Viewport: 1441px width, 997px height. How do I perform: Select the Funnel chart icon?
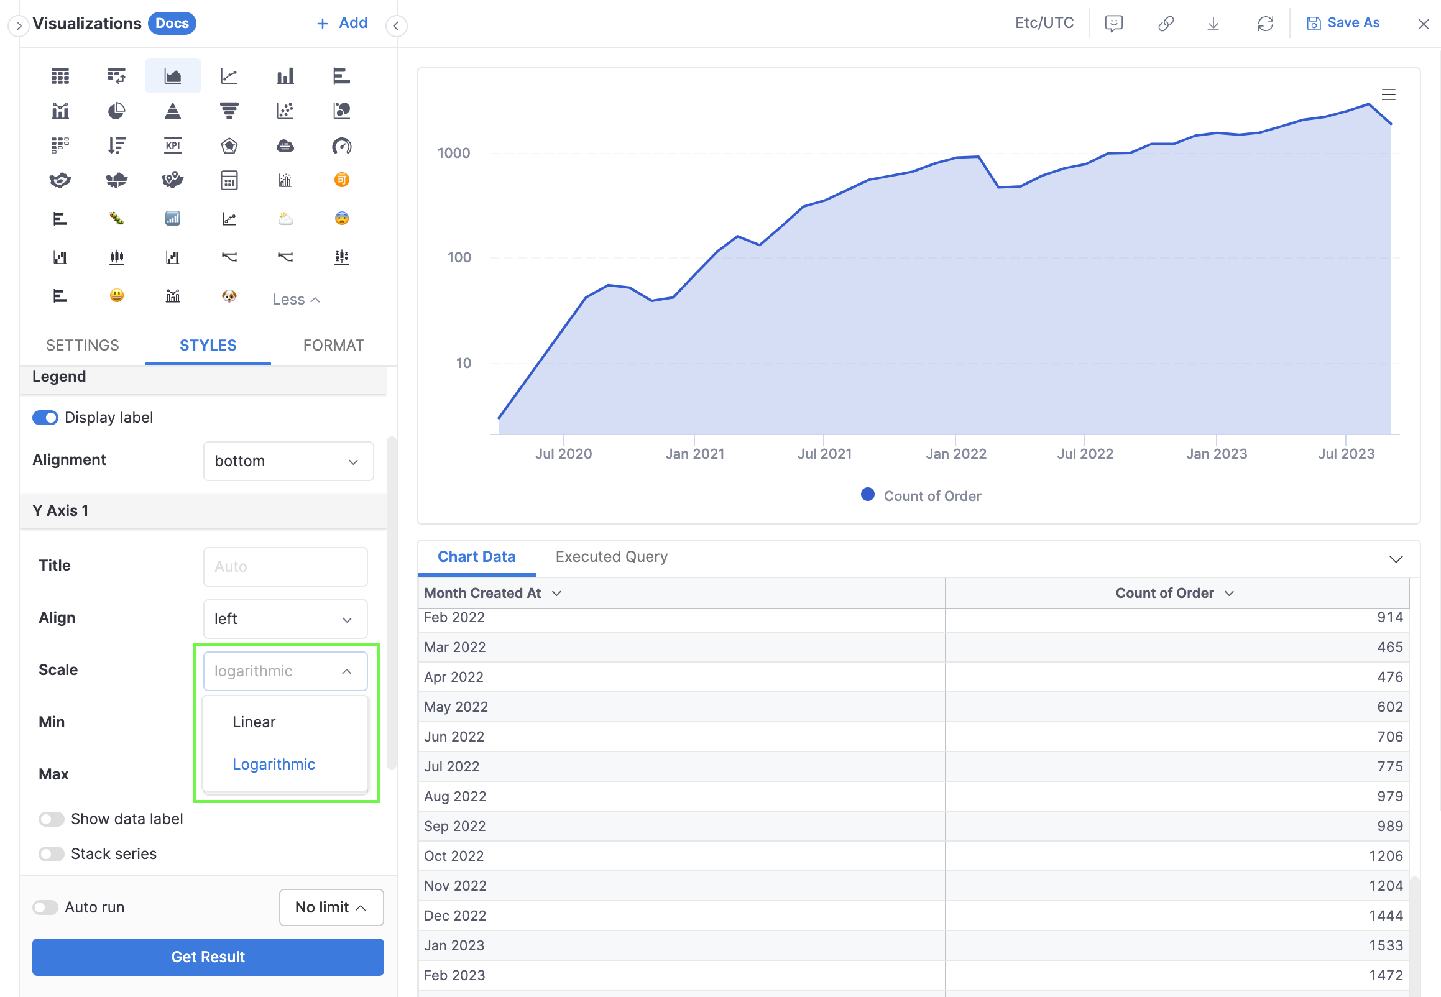point(229,111)
